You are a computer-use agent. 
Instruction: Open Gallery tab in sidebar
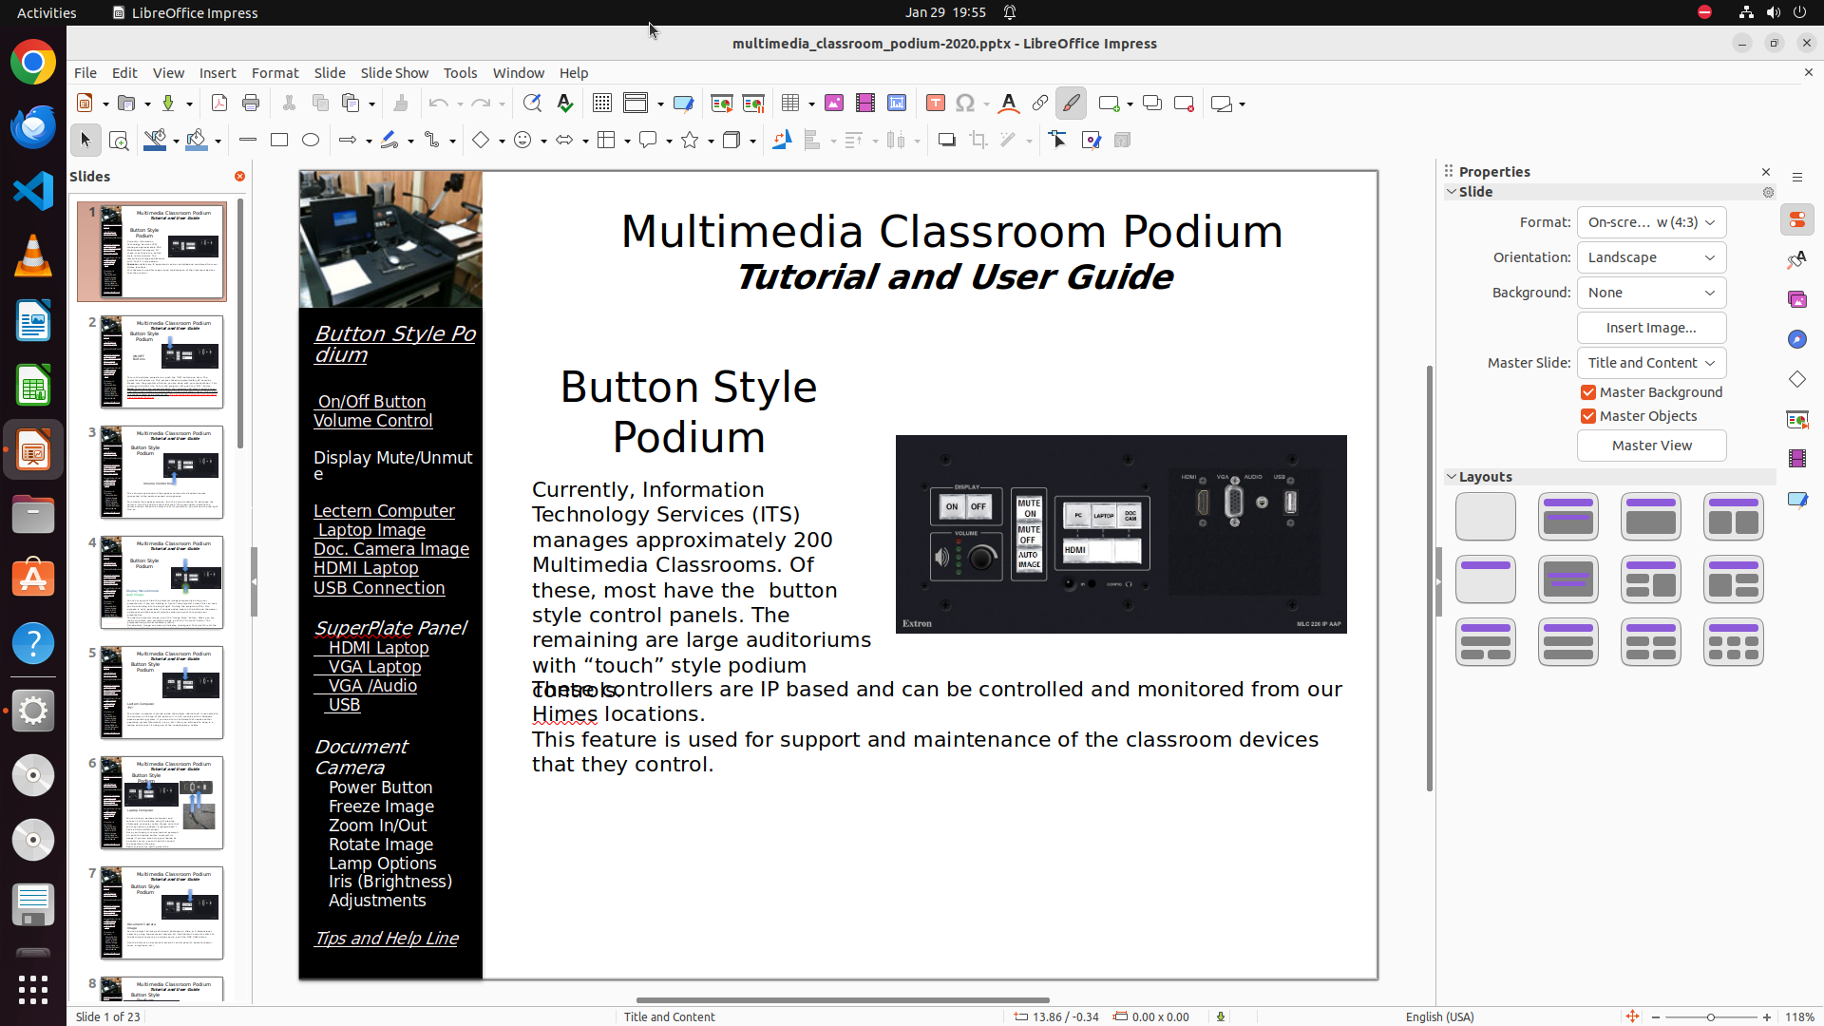pyautogui.click(x=1797, y=299)
